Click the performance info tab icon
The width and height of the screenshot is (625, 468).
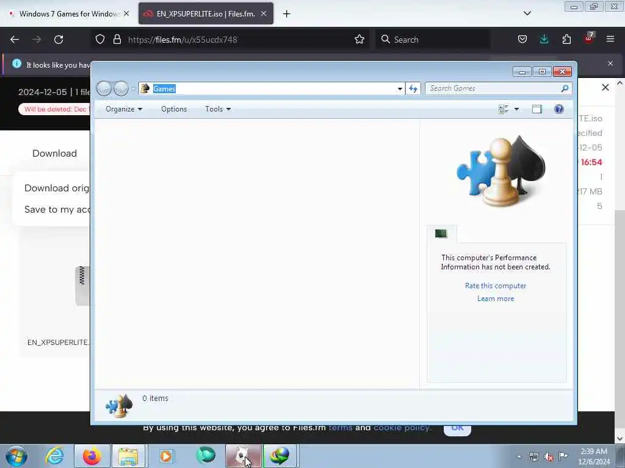(441, 233)
